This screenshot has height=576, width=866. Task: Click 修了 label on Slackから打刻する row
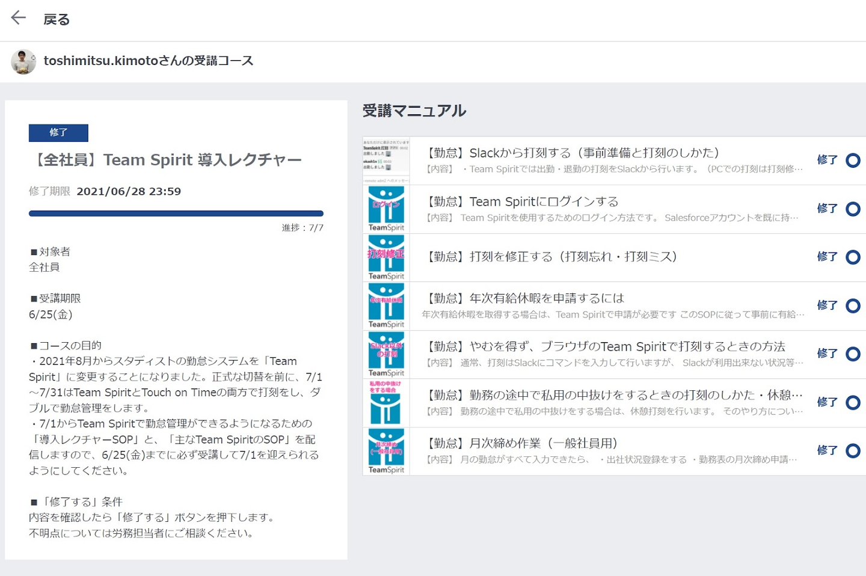[x=827, y=160]
